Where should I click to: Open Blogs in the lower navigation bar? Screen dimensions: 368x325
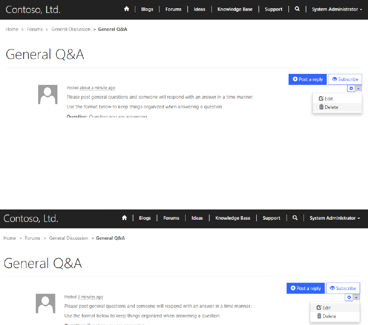click(x=145, y=218)
